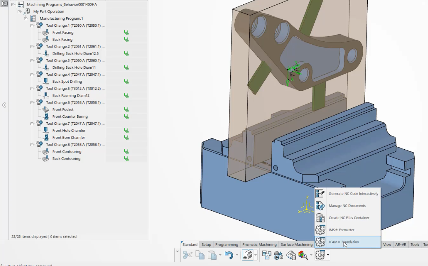Click the tree view icon at top-left
The image size is (428, 266).
coord(5,3)
